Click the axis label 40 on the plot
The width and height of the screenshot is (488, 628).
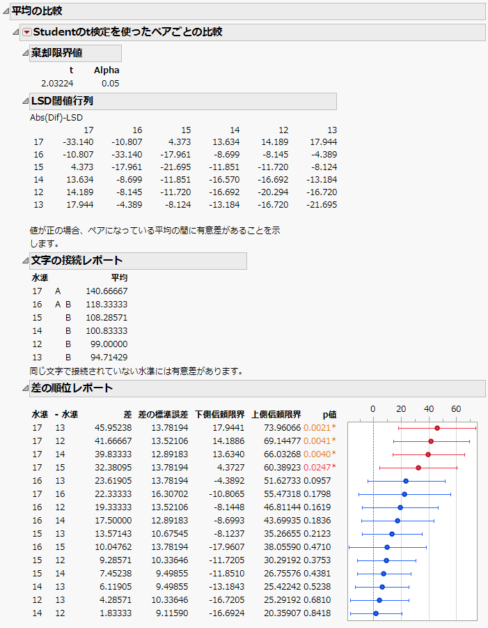pos(429,409)
